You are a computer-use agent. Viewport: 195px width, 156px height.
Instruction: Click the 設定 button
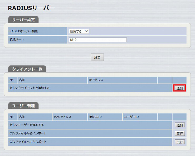pyautogui.click(x=97, y=57)
